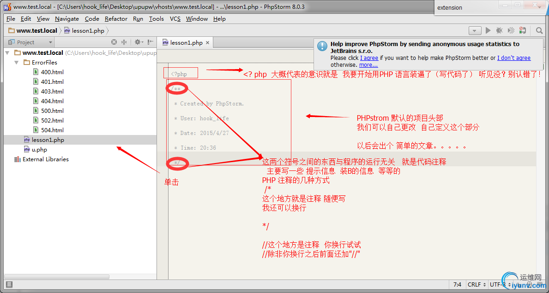Screen dimensions: 549x293
Task: Click the "* Time: 20:36" comment line
Action: [x=195, y=148]
